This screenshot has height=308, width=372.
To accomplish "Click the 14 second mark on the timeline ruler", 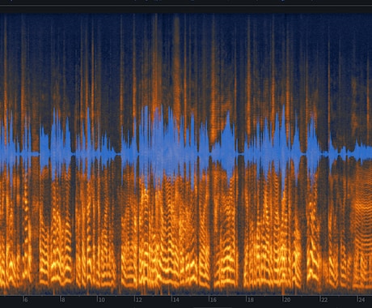I will 175,300.
